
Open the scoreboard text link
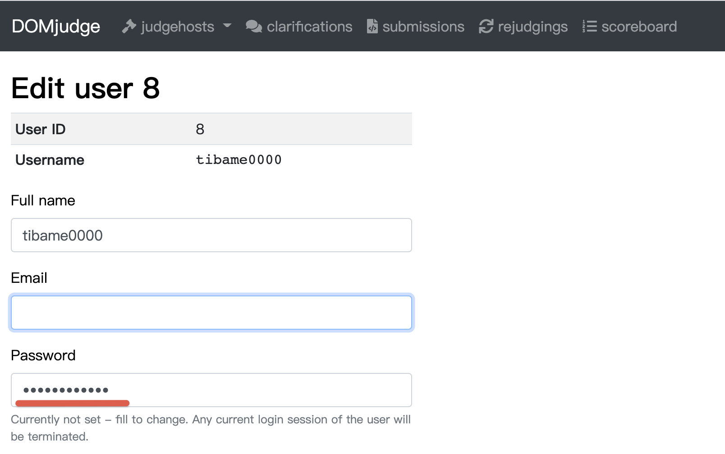point(639,27)
